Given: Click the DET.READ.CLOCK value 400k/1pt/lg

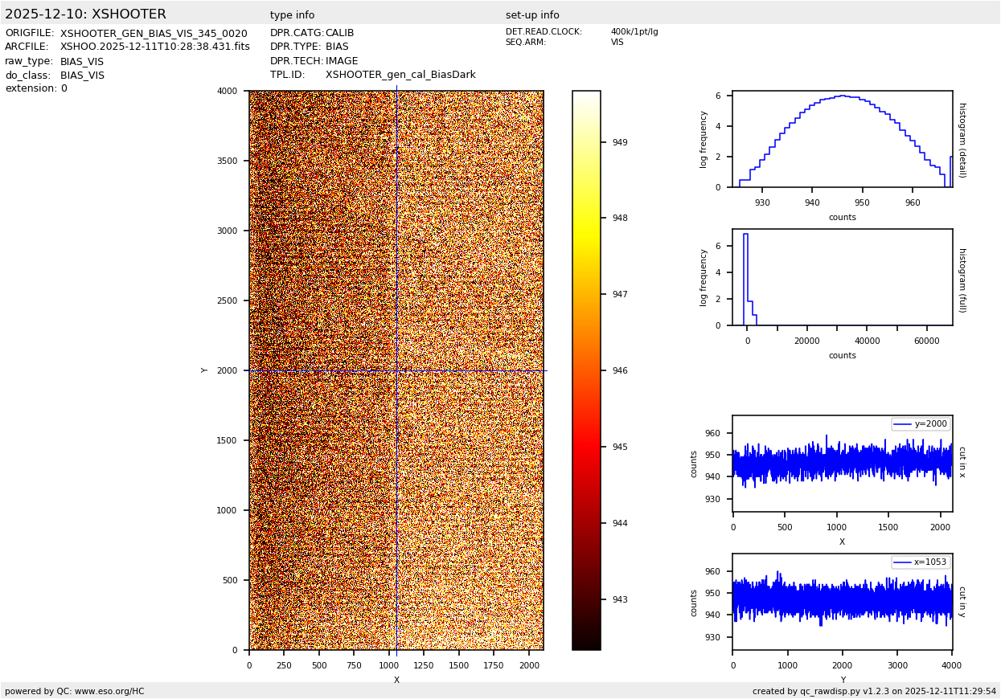Looking at the screenshot, I should tap(634, 32).
